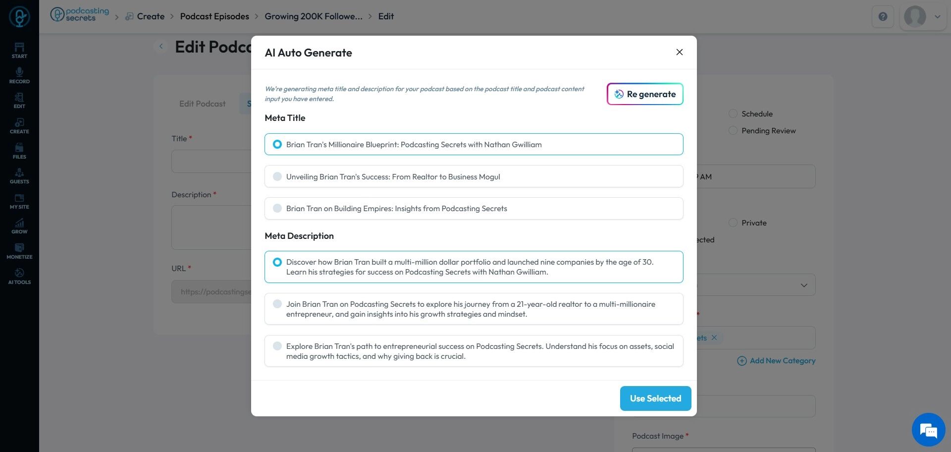Click the Podcast Episodes breadcrumb

(x=214, y=16)
